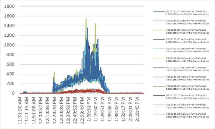The image size is (215, 129).
Task: Click the 2:18:45 PM time axis label
Action: (137, 109)
